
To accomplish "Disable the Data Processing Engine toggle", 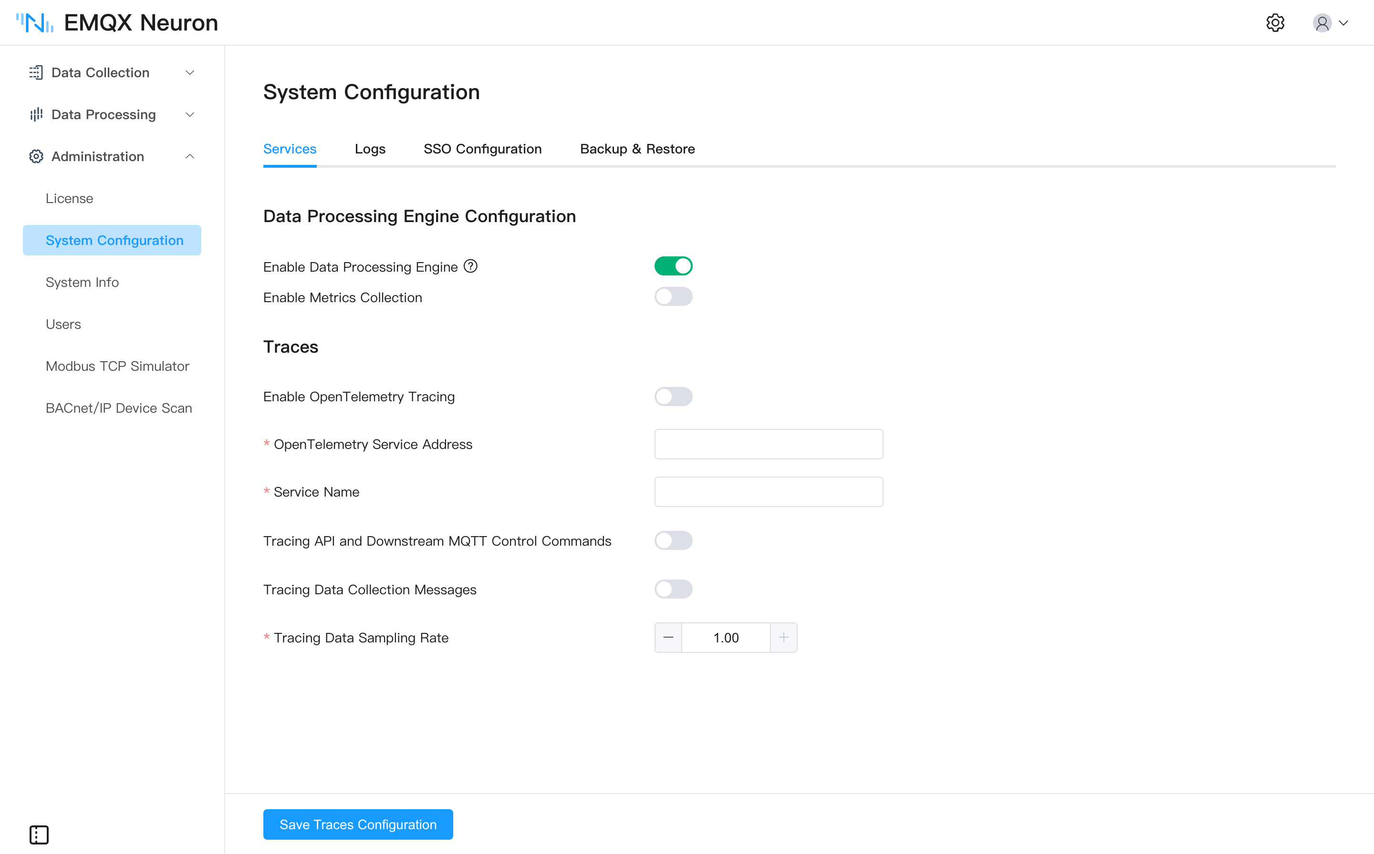I will click(674, 266).
